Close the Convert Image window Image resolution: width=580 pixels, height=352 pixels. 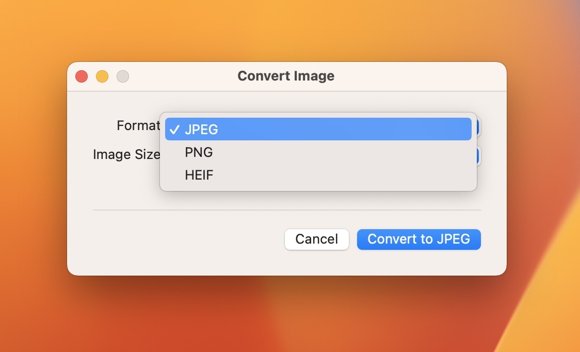(x=82, y=76)
